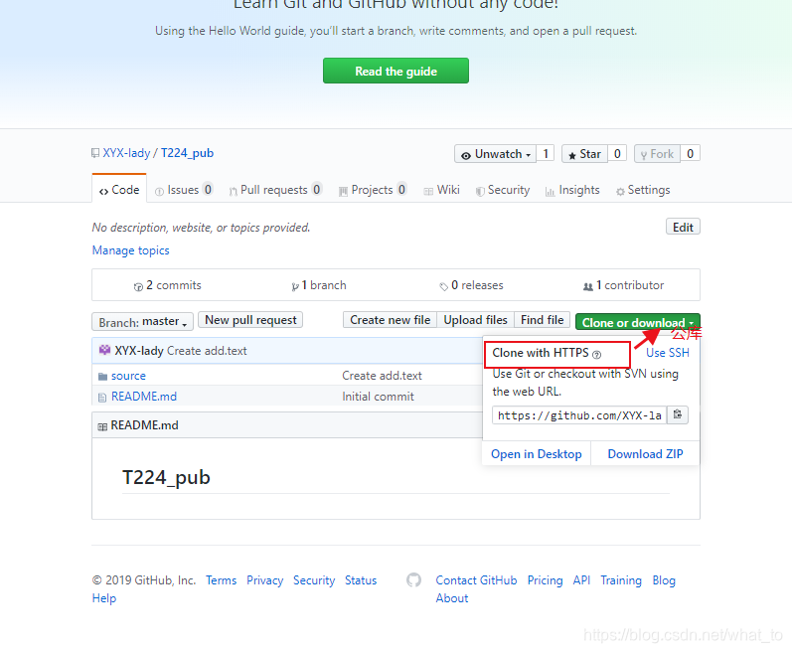792x653 pixels.
Task: Open the Wiki tab
Action: click(x=442, y=190)
